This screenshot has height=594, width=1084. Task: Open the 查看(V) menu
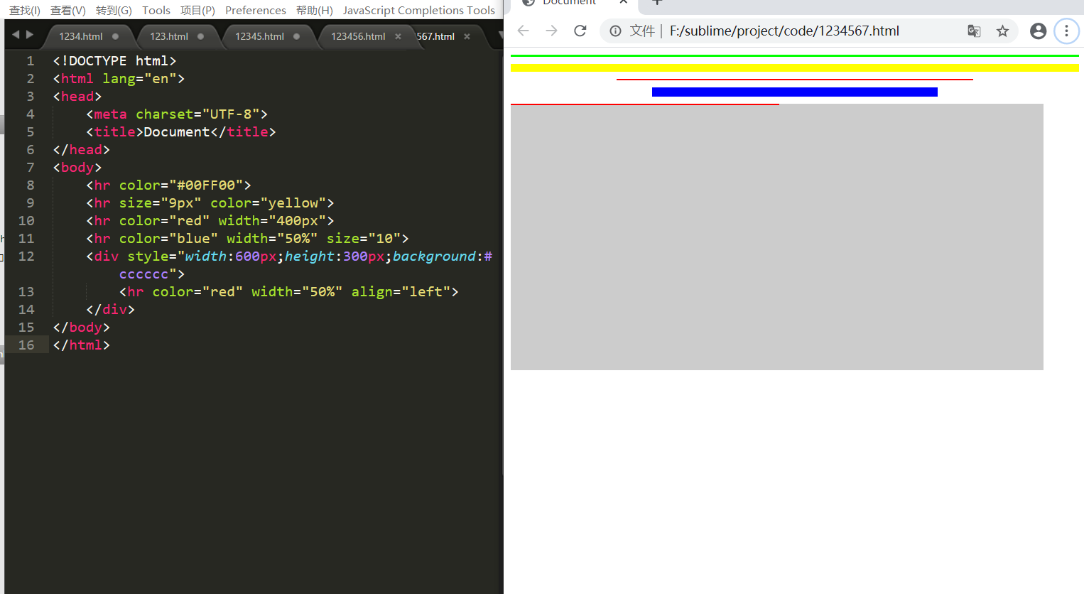coord(68,10)
